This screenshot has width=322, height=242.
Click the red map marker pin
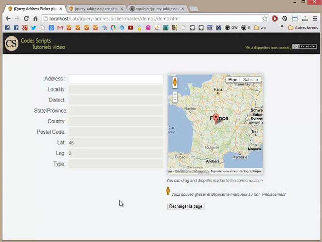(x=216, y=119)
